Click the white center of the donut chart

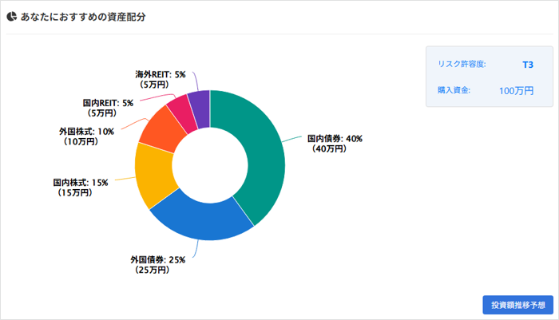[210, 165]
